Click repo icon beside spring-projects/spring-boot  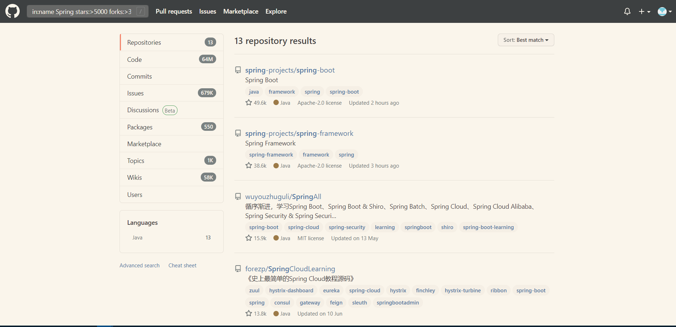tap(238, 70)
